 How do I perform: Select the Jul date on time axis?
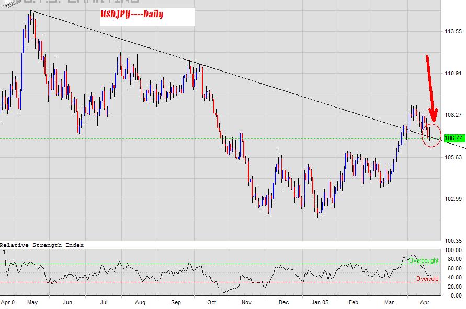103,302
